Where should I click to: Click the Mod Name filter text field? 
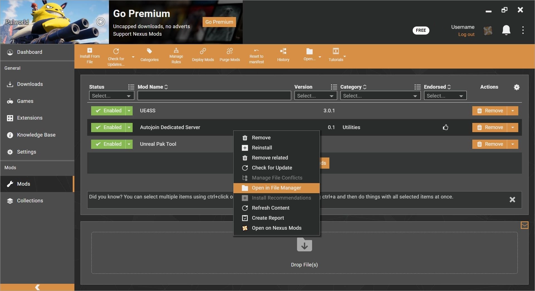[x=214, y=96]
